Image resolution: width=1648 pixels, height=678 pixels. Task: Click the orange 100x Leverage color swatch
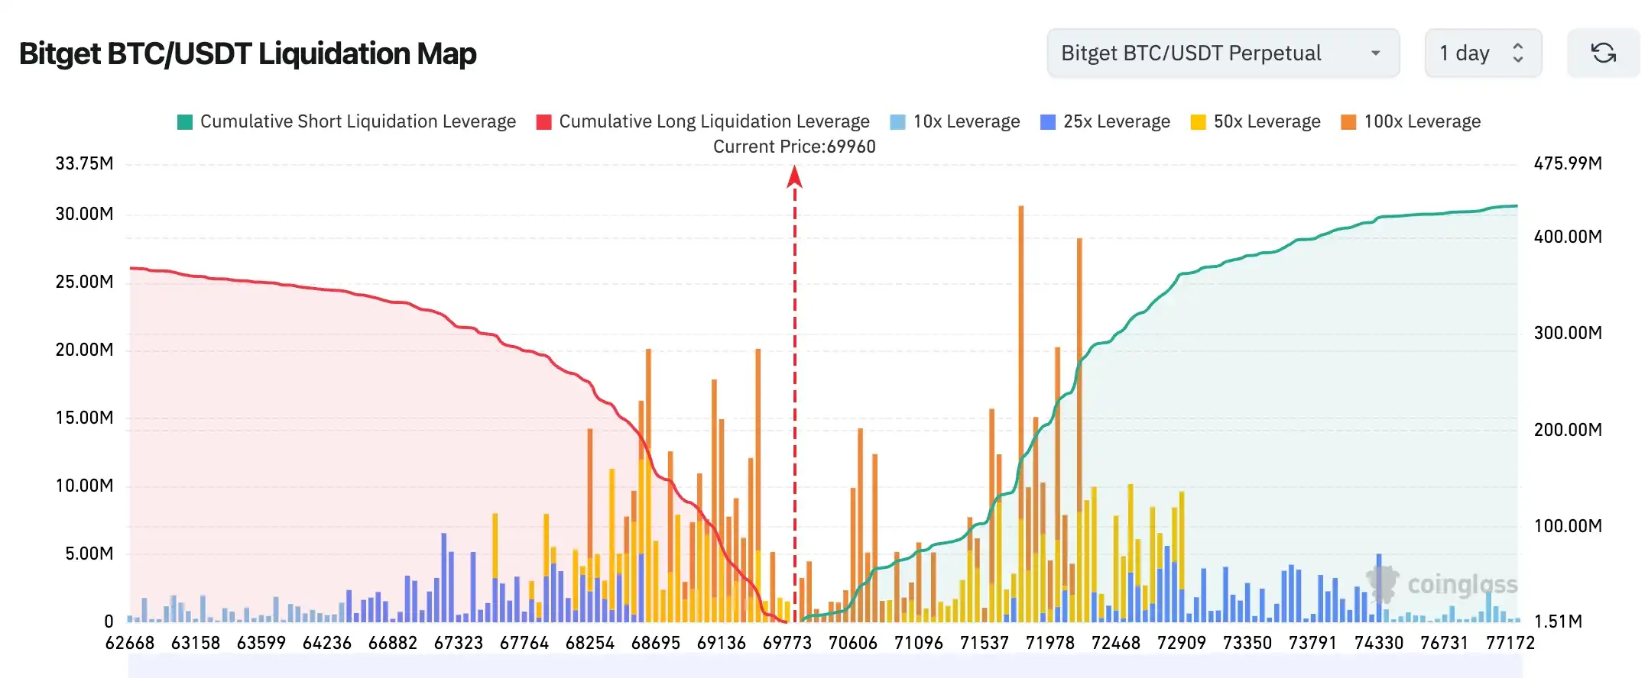1348,122
